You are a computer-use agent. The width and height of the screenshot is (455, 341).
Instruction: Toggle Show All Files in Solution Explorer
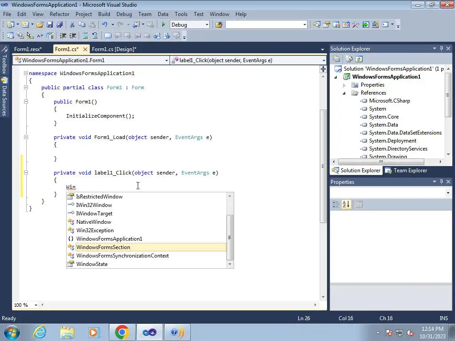point(349,59)
